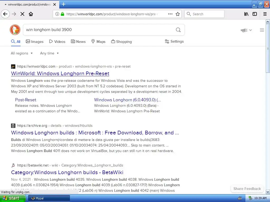Click the https://winworldpc.com result URL text
The image size is (270, 202).
[x=36, y=67]
